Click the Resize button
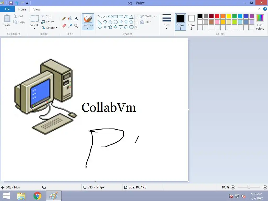 coord(48,22)
